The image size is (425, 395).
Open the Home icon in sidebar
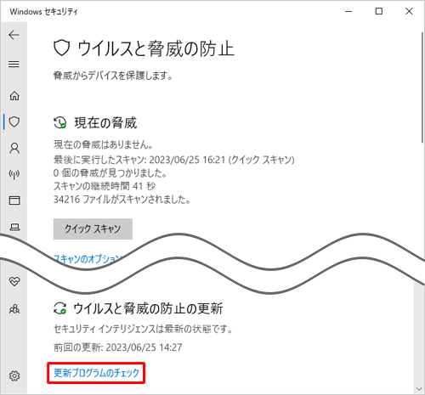[14, 96]
